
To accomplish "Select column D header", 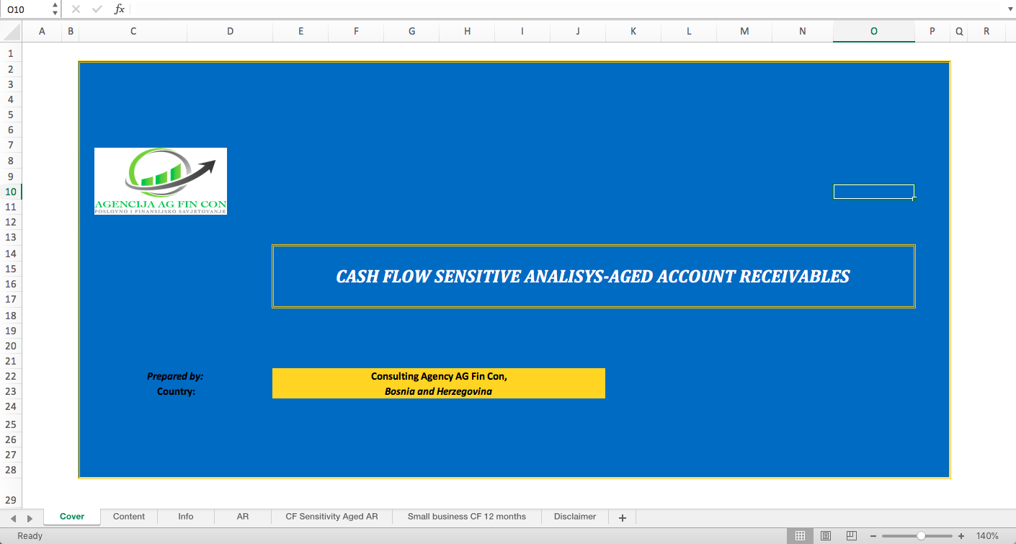I will point(230,31).
